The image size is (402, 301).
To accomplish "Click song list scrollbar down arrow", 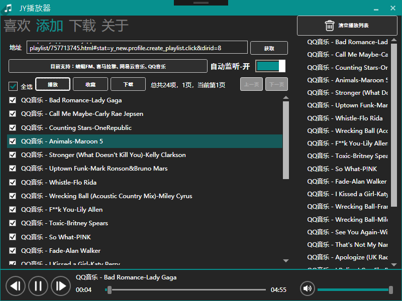I will click(x=286, y=261).
